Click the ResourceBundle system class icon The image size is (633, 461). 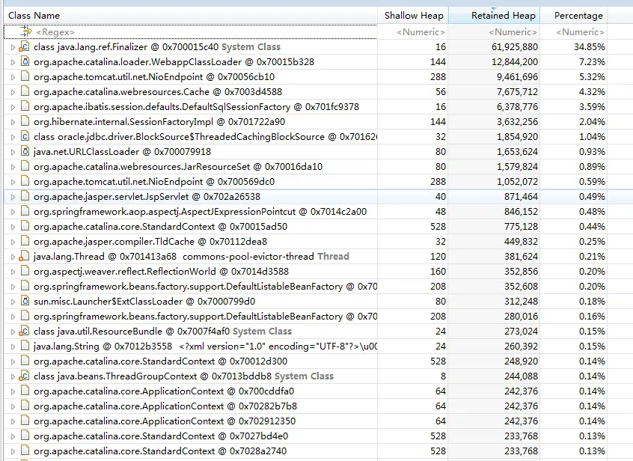(x=24, y=331)
